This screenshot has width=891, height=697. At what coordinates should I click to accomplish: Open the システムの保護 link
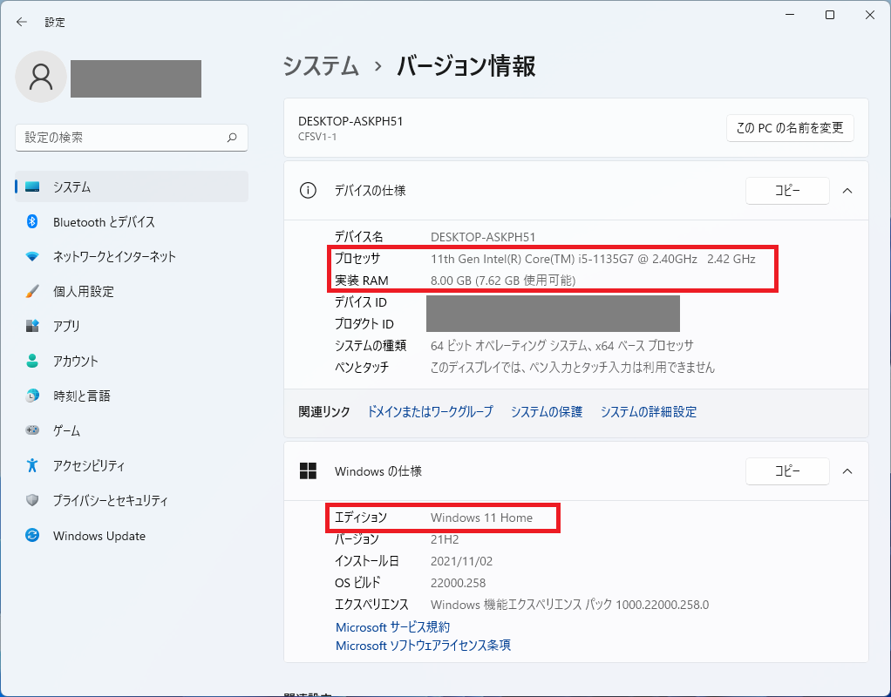coord(547,412)
